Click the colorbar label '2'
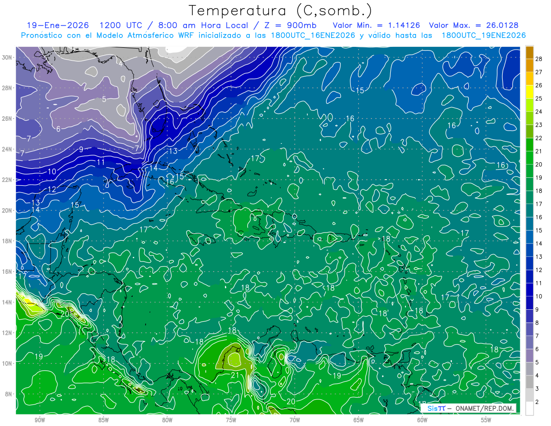Viewport: 551px width, 426px height. (538, 402)
